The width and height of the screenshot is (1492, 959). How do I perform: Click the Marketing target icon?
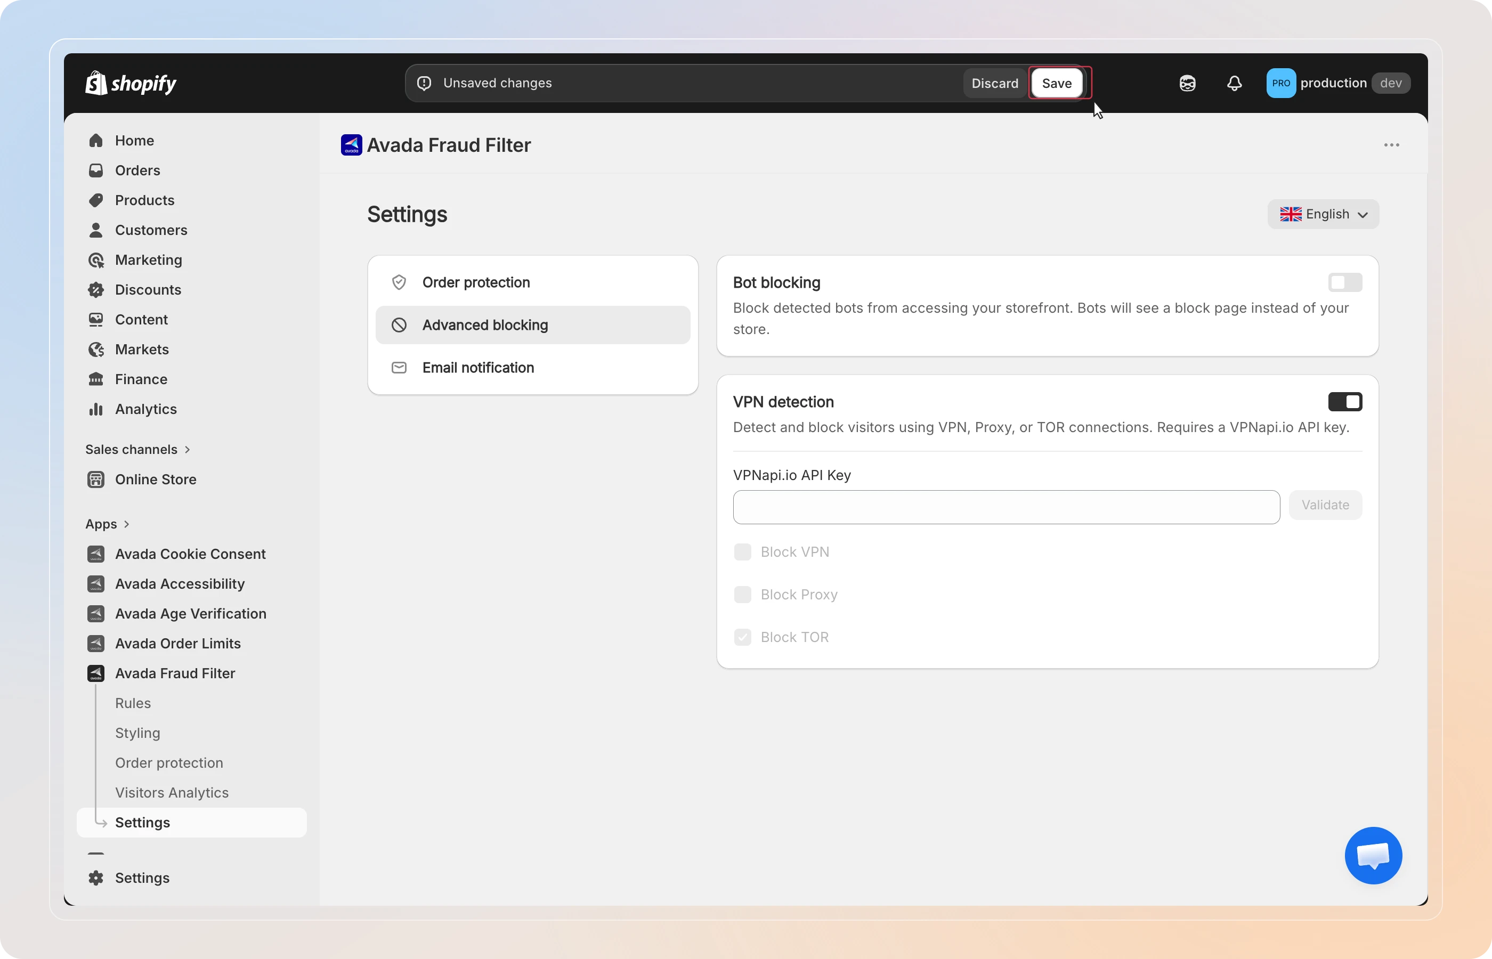(x=96, y=261)
